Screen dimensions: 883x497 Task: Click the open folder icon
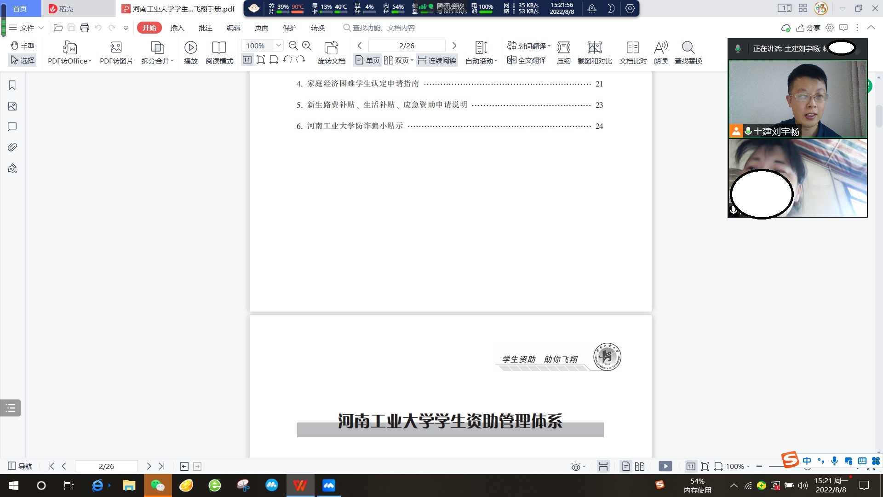(x=58, y=28)
